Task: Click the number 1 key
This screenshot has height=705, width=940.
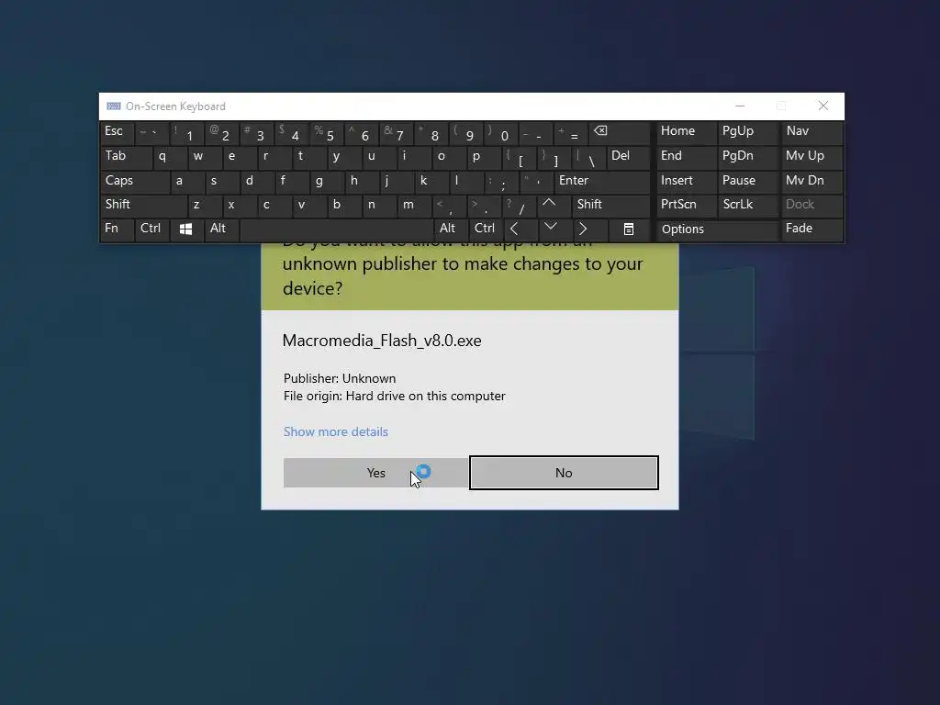Action: [x=185, y=133]
